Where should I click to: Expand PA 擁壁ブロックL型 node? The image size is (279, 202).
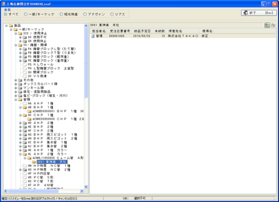pos(20,49)
